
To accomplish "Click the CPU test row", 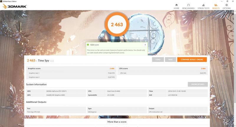I will point(163,73).
